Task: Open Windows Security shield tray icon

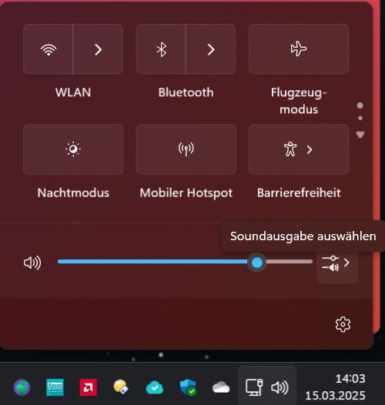Action: (x=188, y=387)
